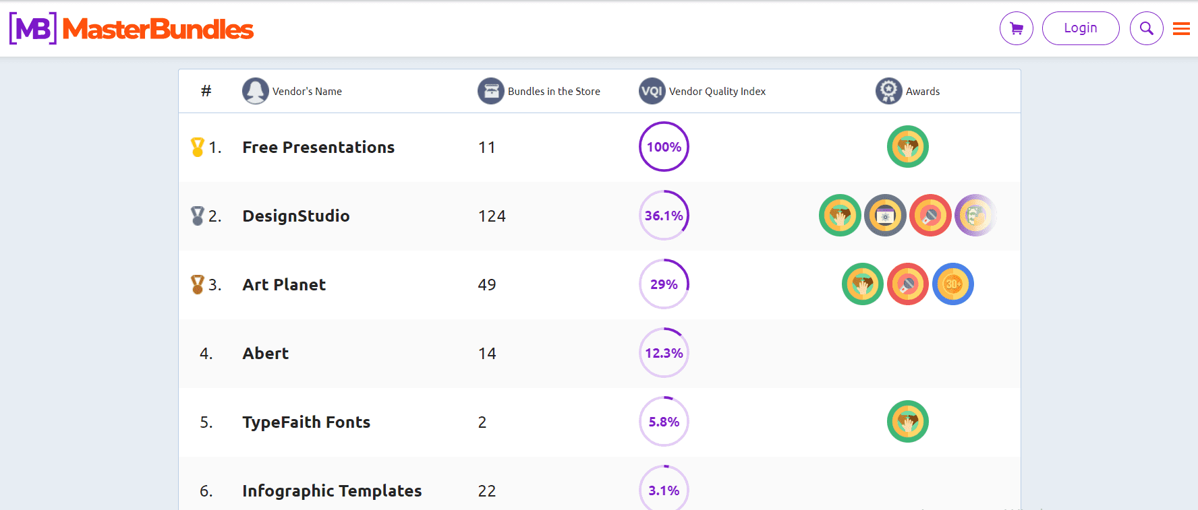Click the Bundles in the Store icon
This screenshot has height=510, width=1198.
click(x=491, y=91)
